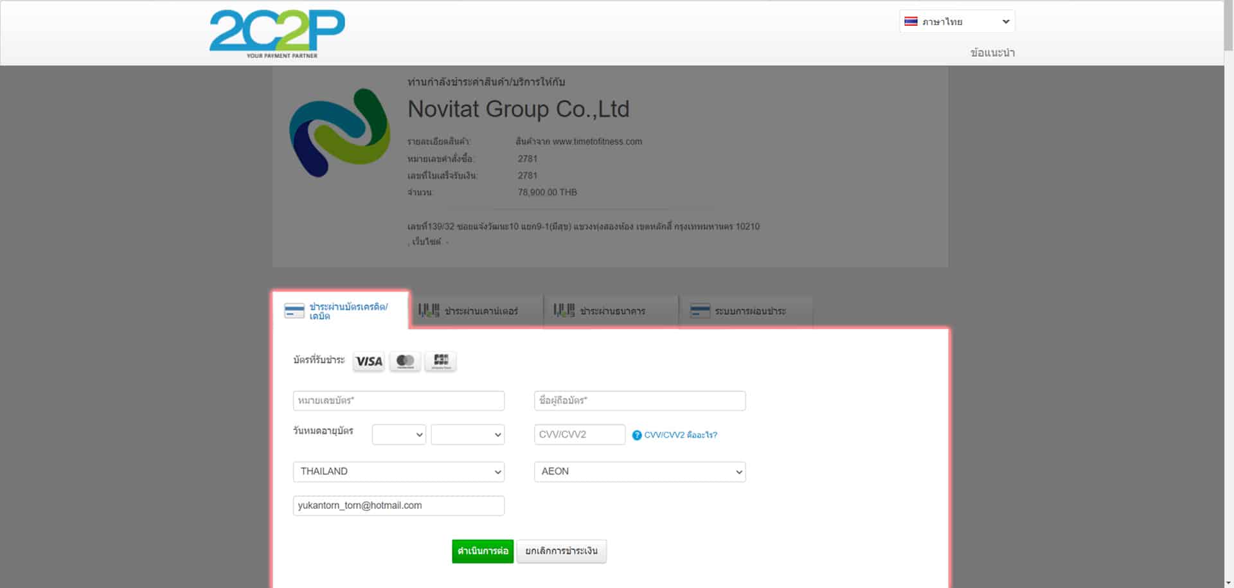The height and width of the screenshot is (588, 1234).
Task: Focus the card number input field
Action: coord(398,400)
